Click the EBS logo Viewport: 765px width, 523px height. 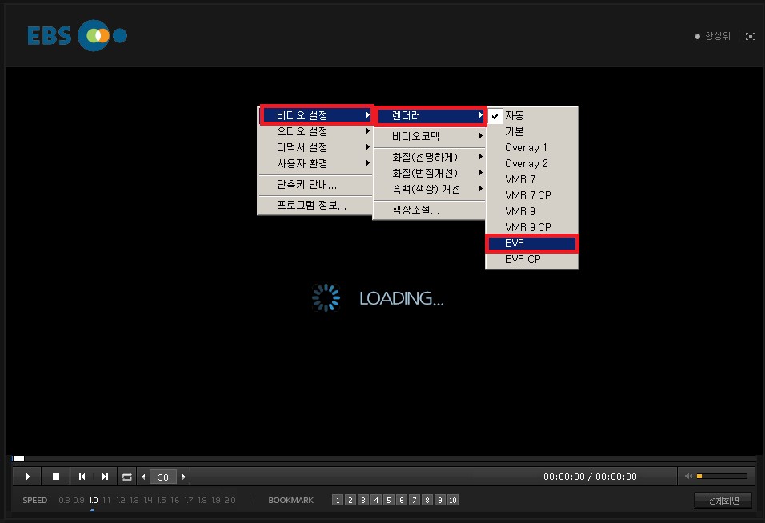coord(77,36)
